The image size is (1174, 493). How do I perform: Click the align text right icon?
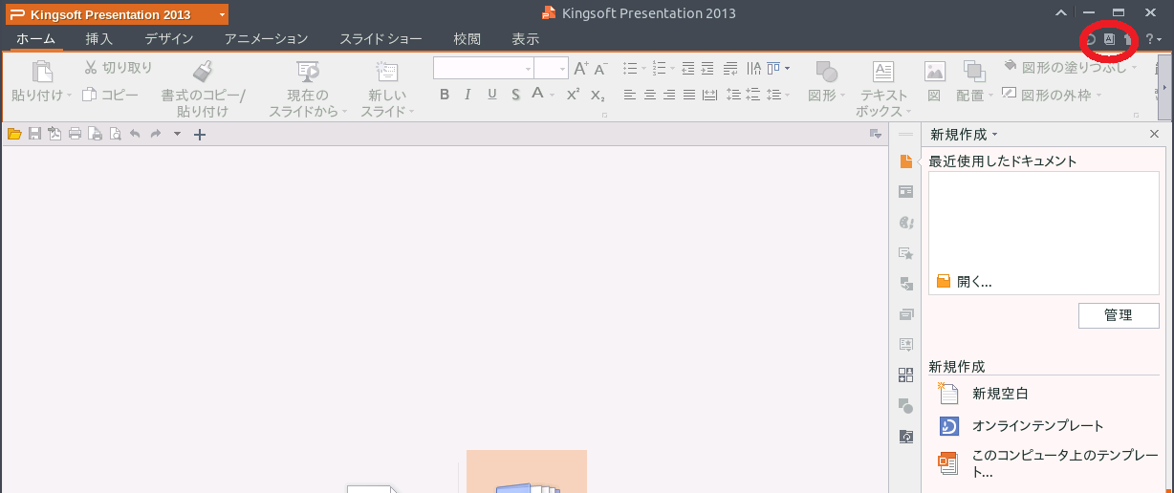click(669, 95)
